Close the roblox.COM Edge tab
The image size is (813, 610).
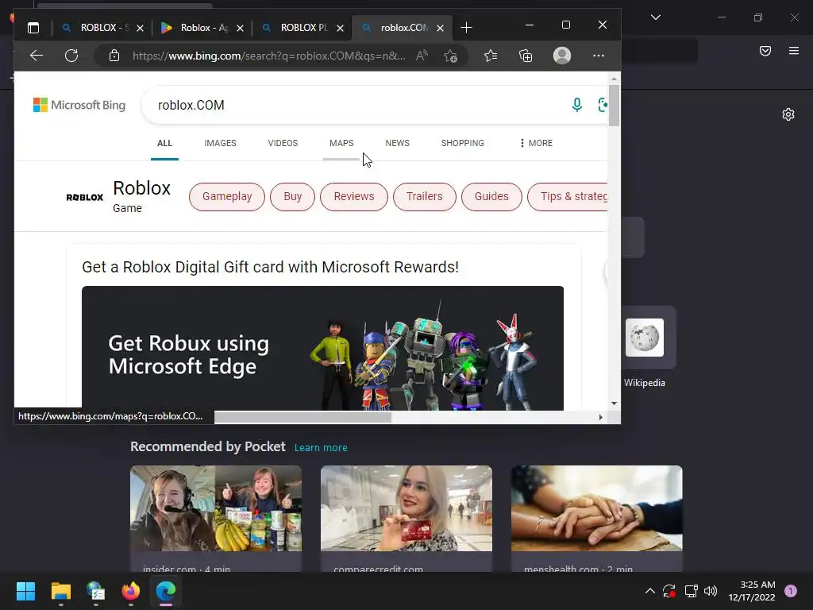point(440,28)
